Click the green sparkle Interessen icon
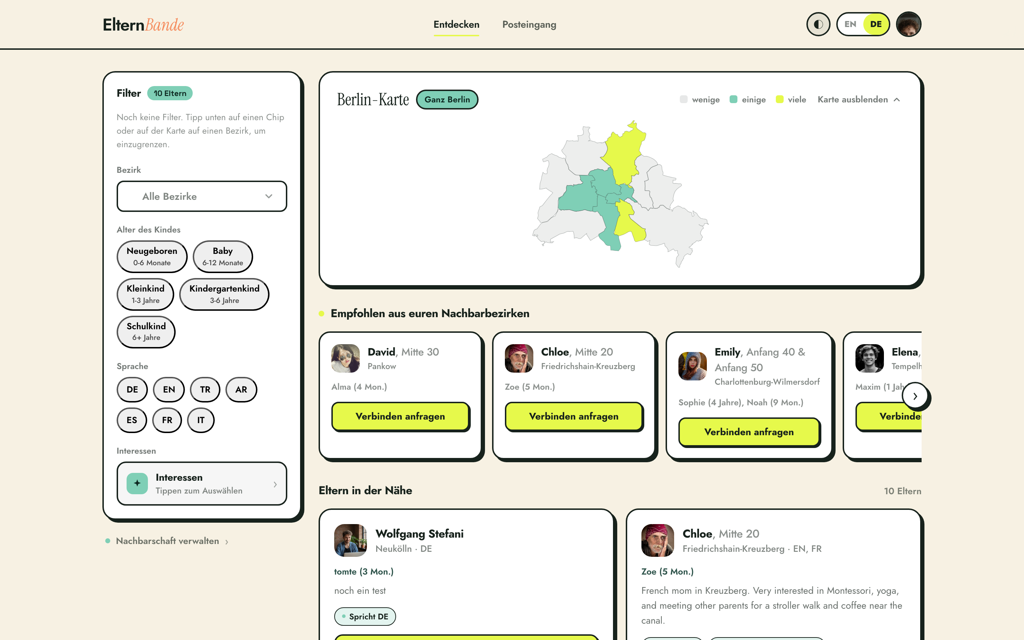 click(x=137, y=483)
